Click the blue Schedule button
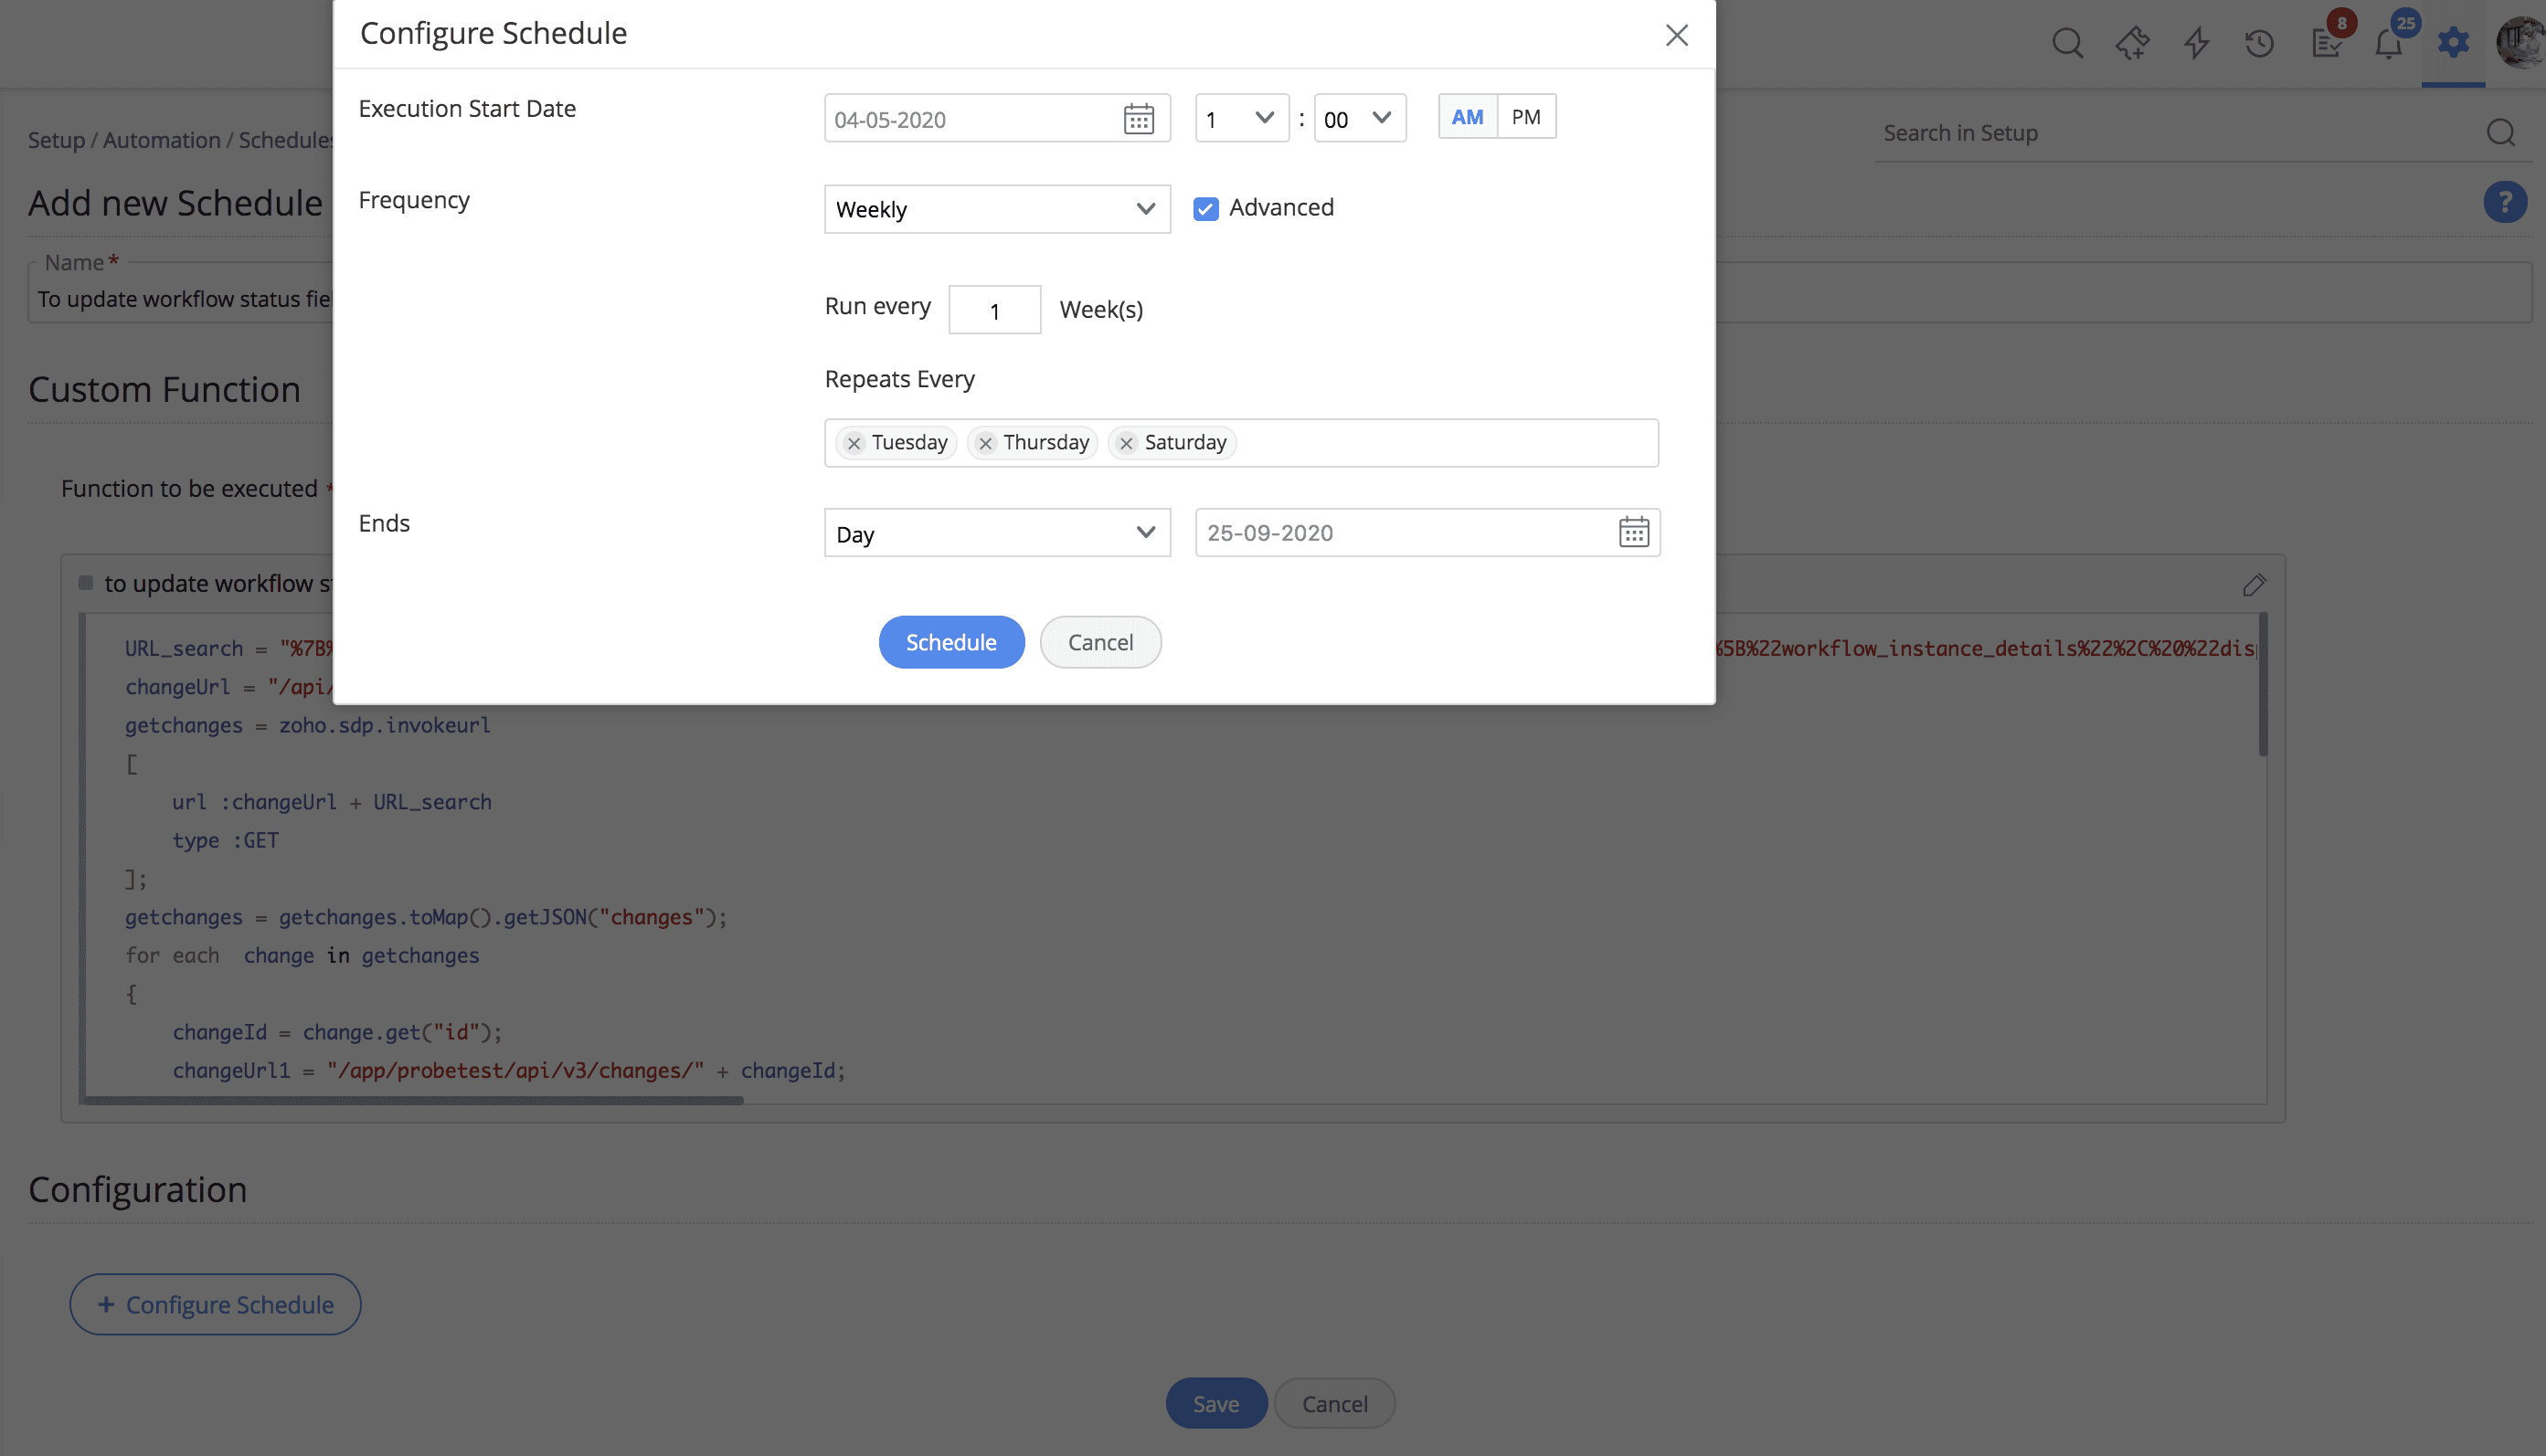 pos(950,642)
